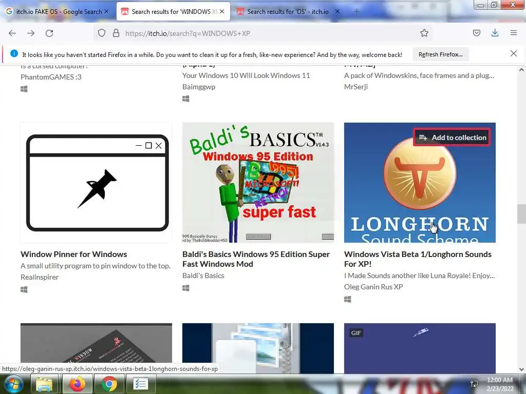Bookmark this page with the star icon

424,33
